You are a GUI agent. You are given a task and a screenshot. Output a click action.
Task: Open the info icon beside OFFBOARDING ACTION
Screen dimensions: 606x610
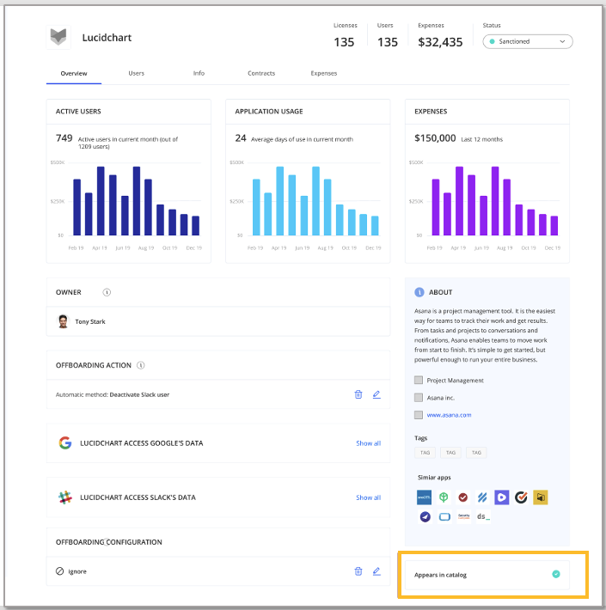tap(141, 365)
